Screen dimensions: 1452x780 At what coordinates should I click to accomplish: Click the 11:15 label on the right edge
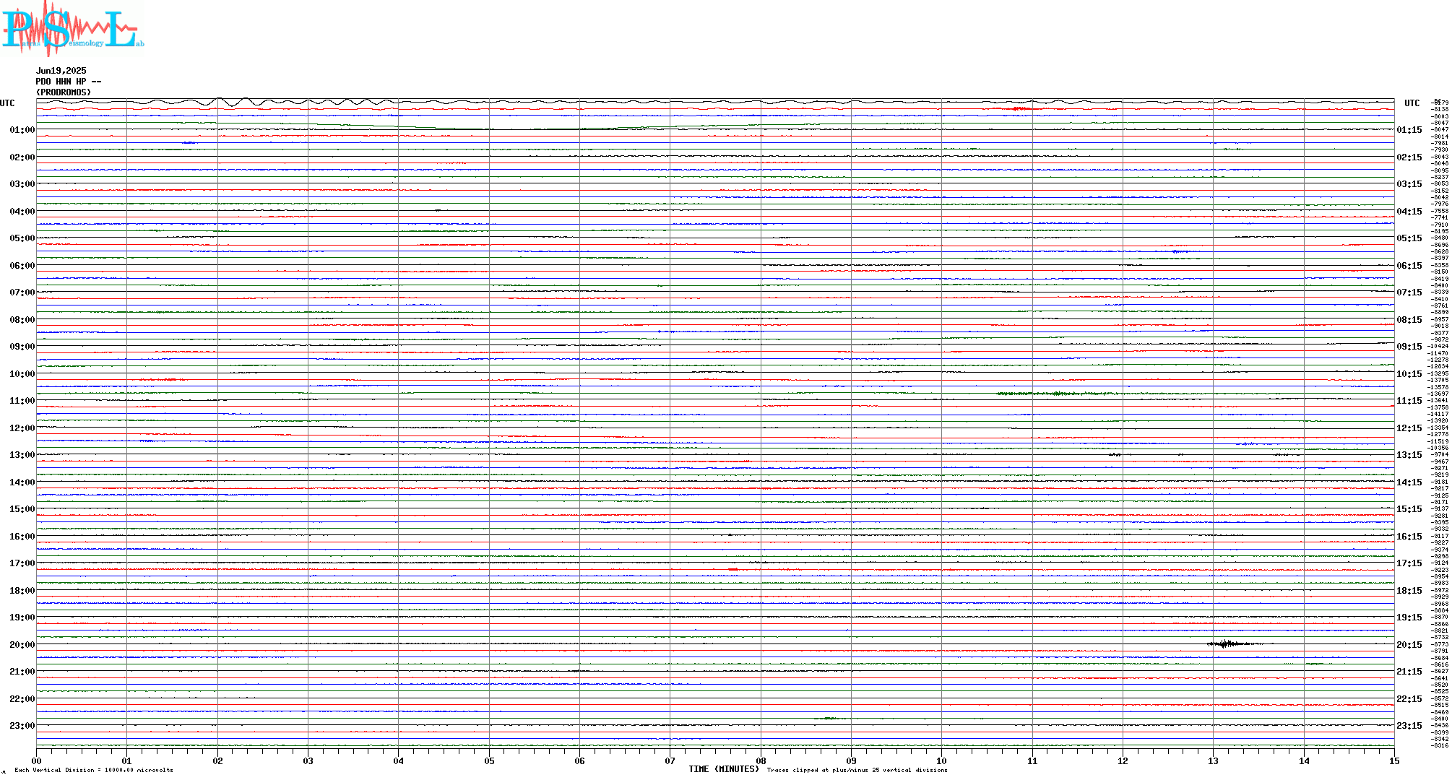click(x=1409, y=401)
